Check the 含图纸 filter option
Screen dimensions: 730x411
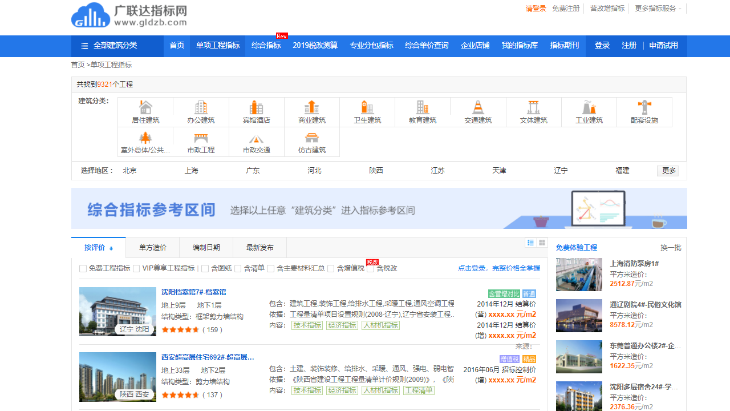click(x=204, y=268)
